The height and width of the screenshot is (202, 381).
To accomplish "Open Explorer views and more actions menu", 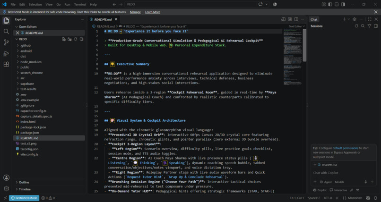I will (82, 19).
